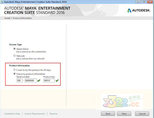This screenshot has height=118, width=154.
Task: Click the Autodesk title bar app icon
Action: pos(2,2)
